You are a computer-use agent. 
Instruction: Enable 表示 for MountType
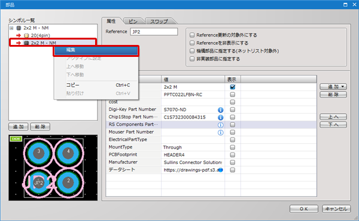232,147
